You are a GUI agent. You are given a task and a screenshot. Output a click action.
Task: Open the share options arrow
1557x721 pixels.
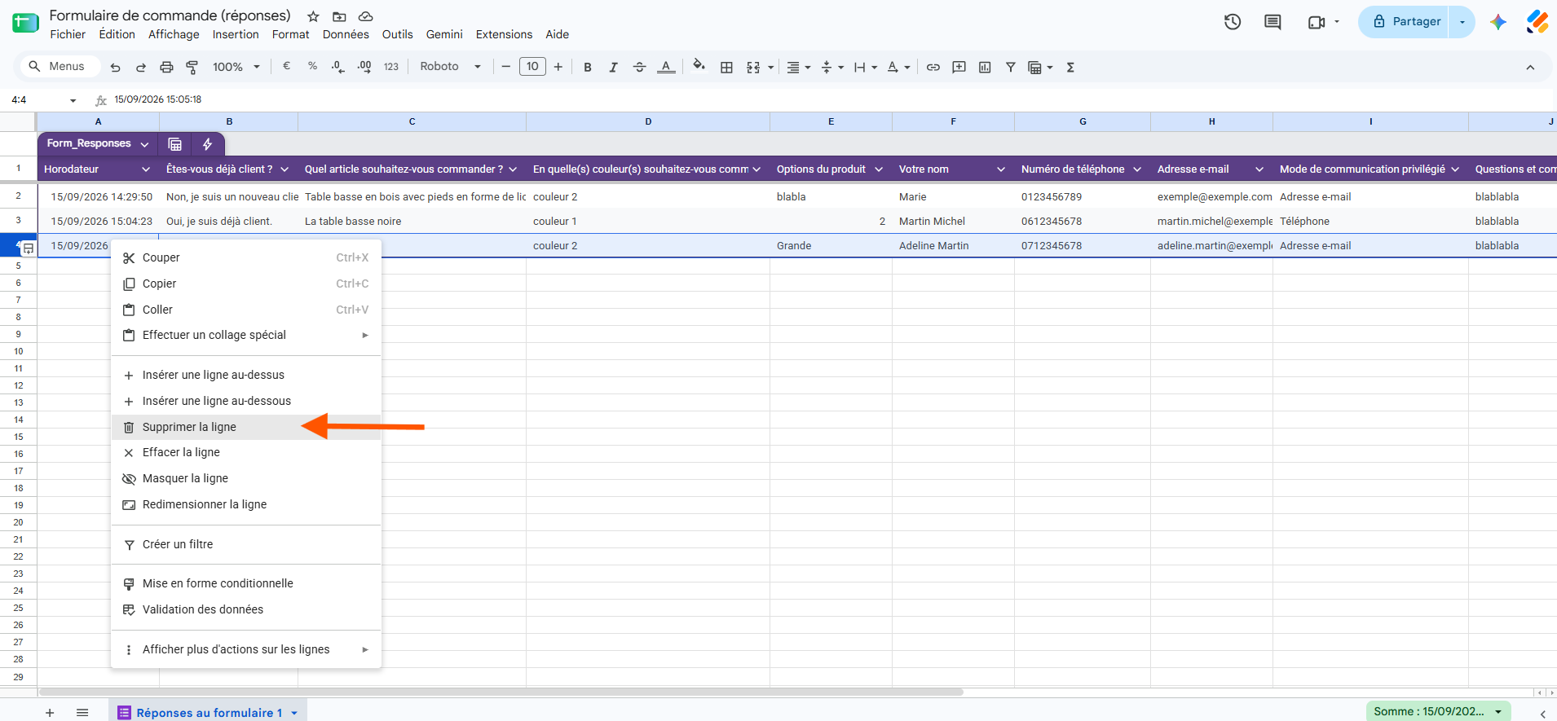tap(1462, 22)
